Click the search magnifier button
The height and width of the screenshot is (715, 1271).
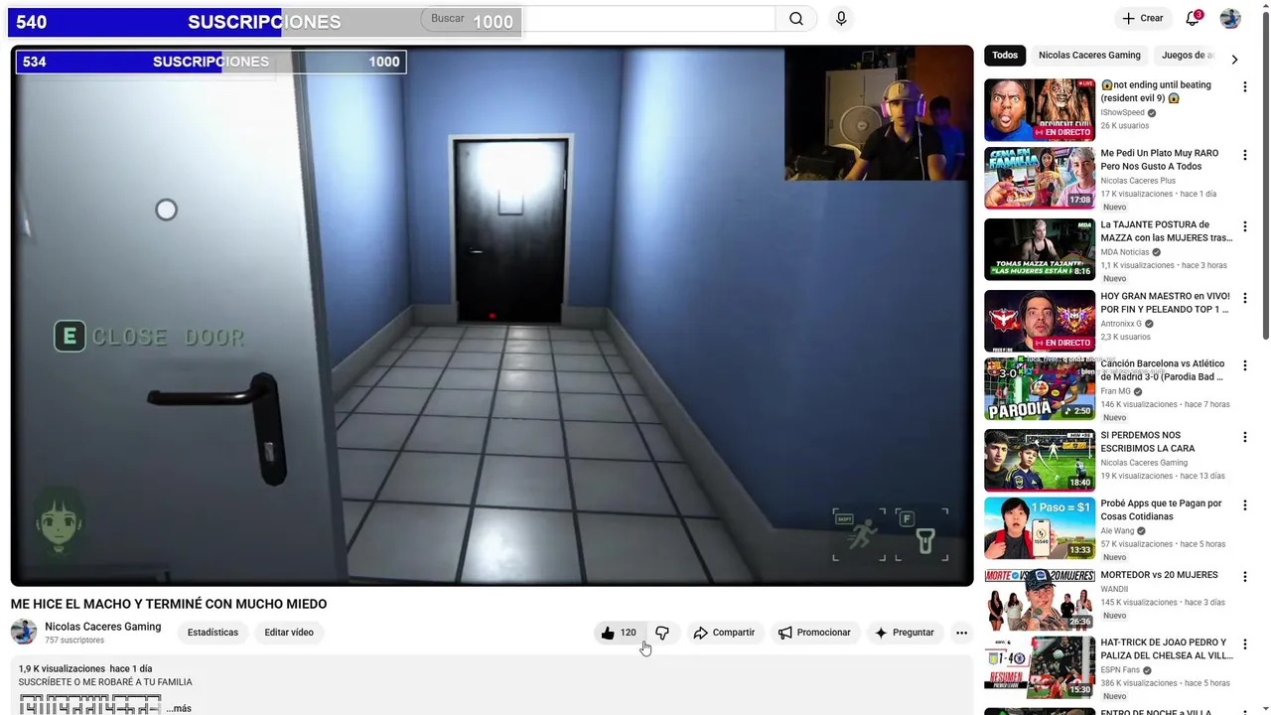(x=796, y=18)
